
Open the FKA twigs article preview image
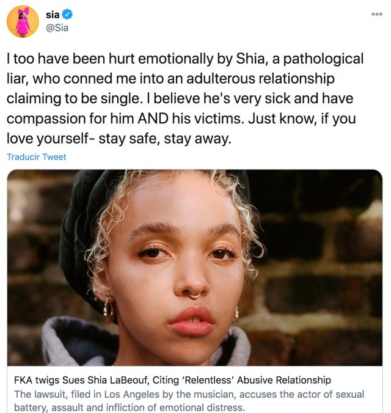coord(195,268)
